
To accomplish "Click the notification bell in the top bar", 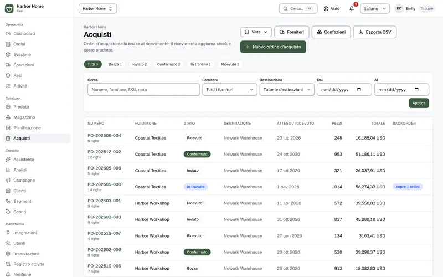I will (x=352, y=8).
